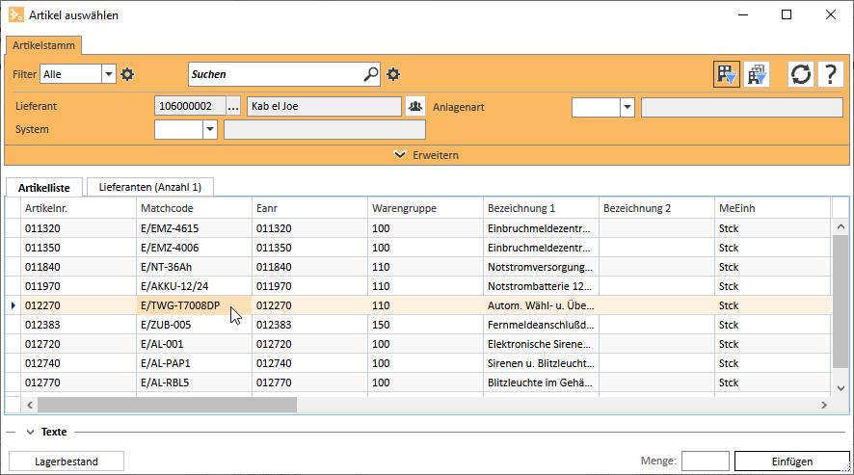Click the Lagerbestand button
The height and width of the screenshot is (475, 854).
pos(67,462)
